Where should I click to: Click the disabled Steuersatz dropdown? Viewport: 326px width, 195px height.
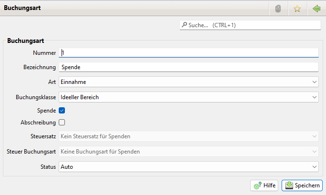189,136
